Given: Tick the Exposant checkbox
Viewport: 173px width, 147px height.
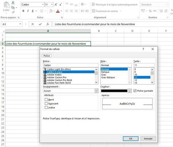Looking at the screenshot, I should [46, 103].
